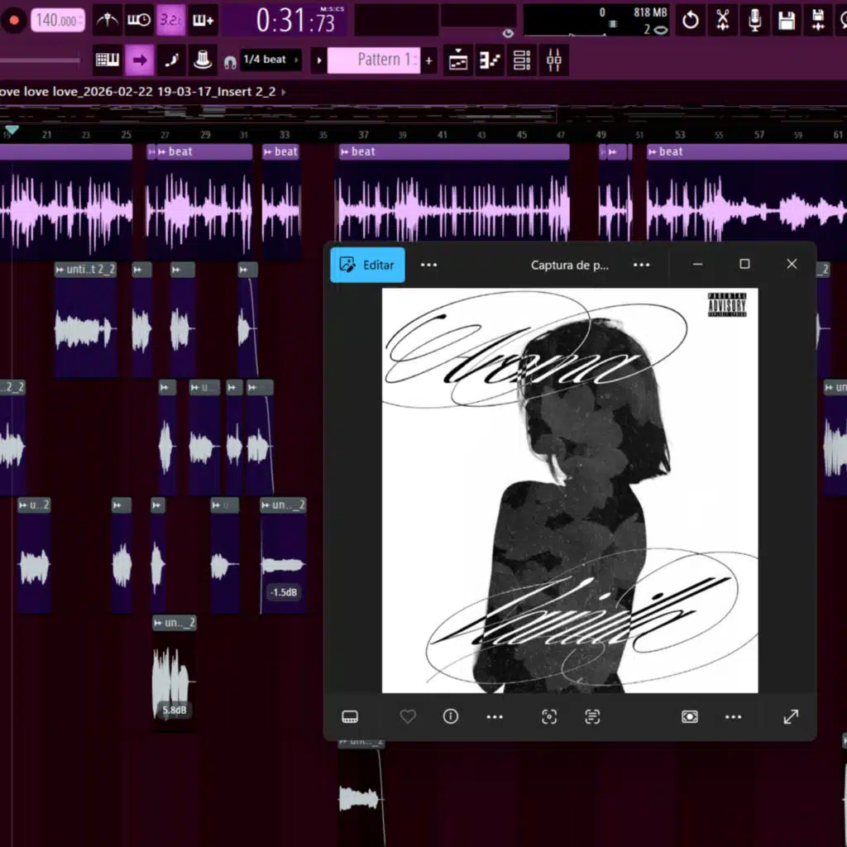Open the Mixer window icon

555,60
